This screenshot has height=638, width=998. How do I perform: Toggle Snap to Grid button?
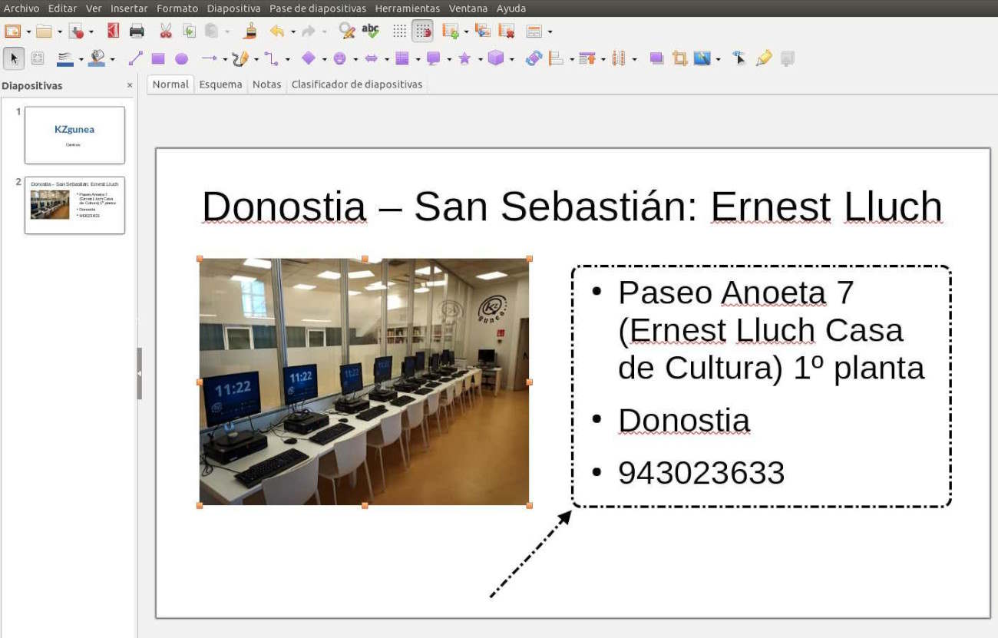422,31
